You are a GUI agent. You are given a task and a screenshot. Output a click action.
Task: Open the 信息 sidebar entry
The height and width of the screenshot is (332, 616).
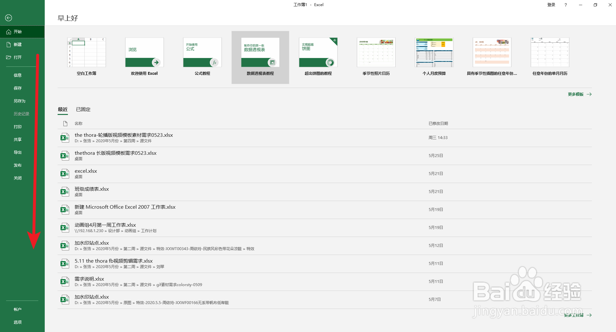point(18,75)
